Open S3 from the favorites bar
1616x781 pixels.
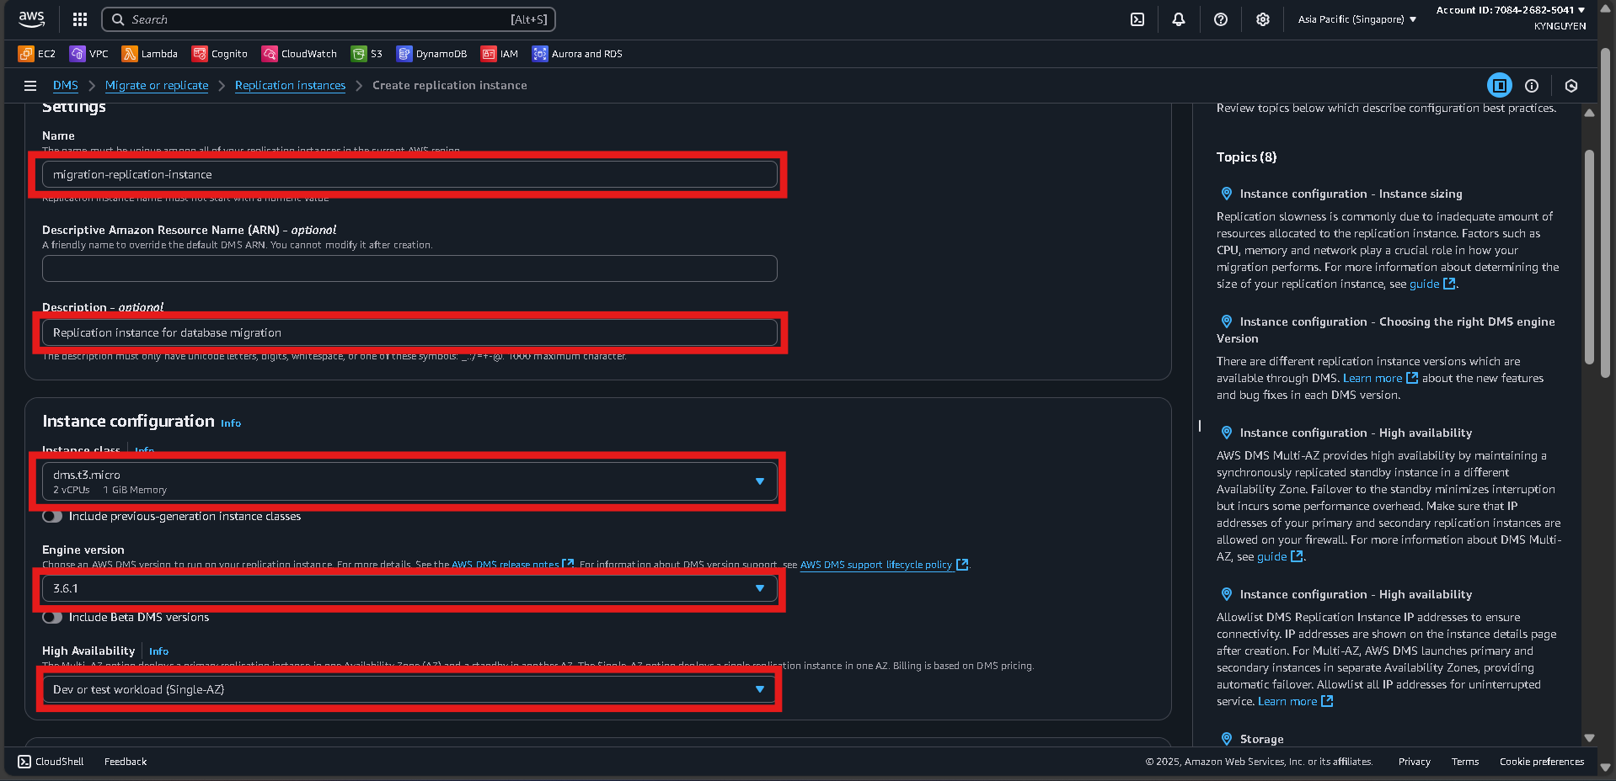tap(367, 53)
